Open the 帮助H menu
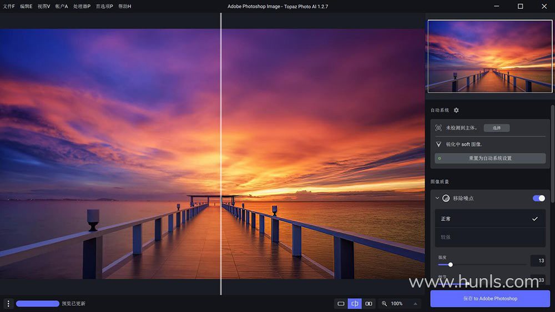Viewport: 555px width, 312px height. click(124, 6)
